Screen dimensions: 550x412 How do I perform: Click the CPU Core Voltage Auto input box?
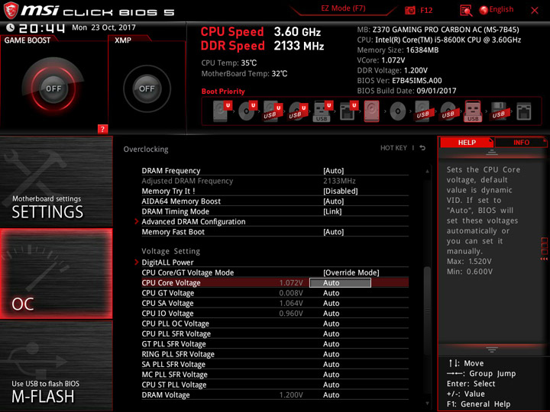pos(340,283)
